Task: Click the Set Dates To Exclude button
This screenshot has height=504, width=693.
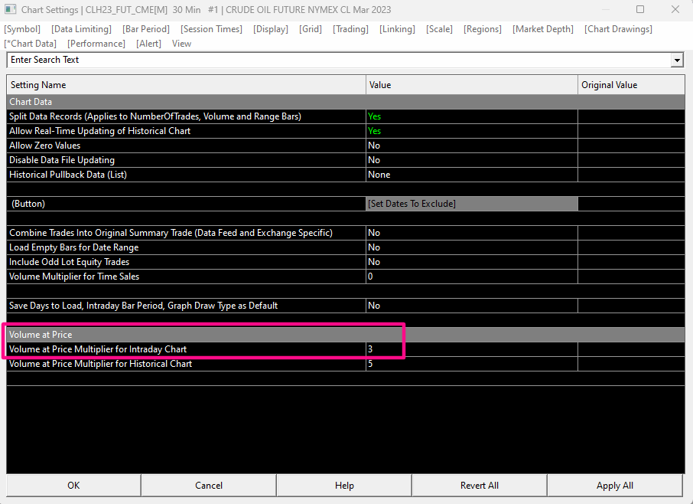Action: click(x=472, y=204)
